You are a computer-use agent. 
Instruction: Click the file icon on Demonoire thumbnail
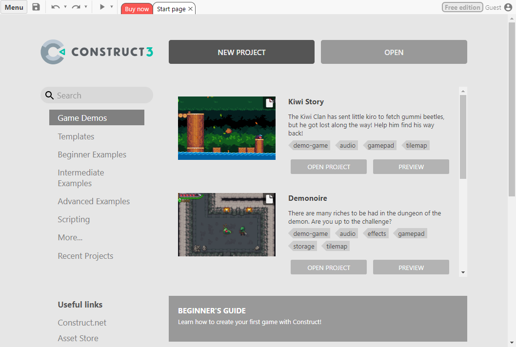click(x=269, y=199)
